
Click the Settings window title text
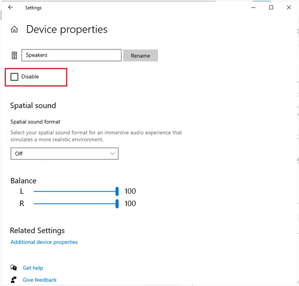[x=33, y=8]
